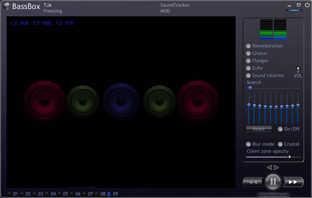This screenshot has height=198, width=312.
Task: Select visual plugin 04
Action: coord(47,194)
